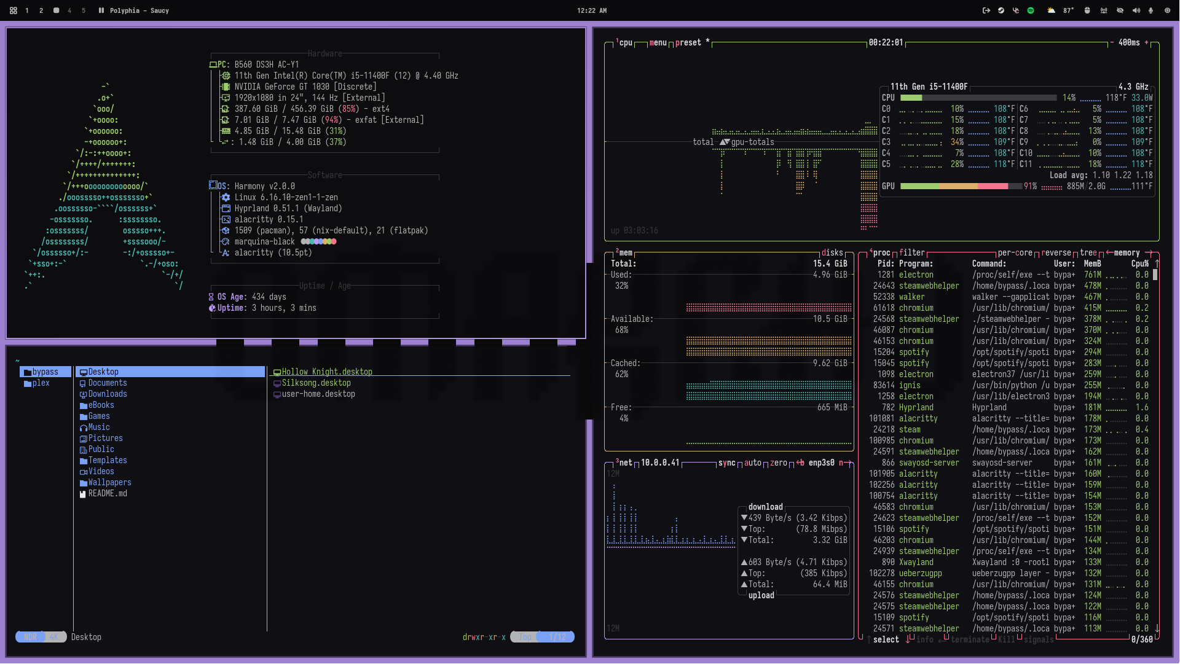This screenshot has height=664, width=1180.
Task: Open the btop menu option
Action: tap(658, 42)
